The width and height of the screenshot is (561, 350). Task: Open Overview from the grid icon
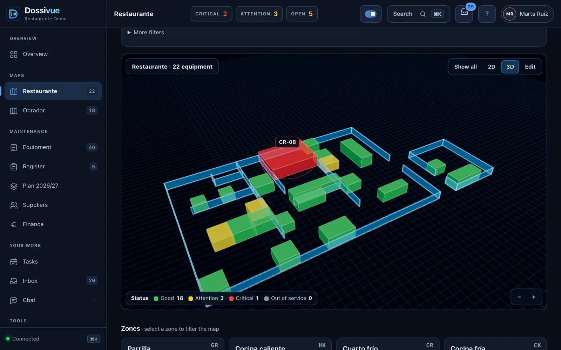pyautogui.click(x=14, y=54)
